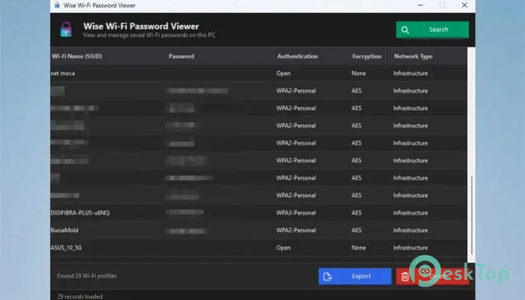Viewport: 525px width, 300px height.
Task: Click the Found 29 Wi-Fi profiles text
Action: click(87, 276)
